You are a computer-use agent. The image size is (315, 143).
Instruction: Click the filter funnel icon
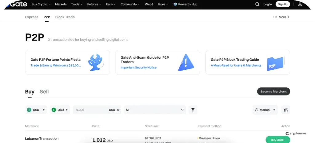click(193, 110)
